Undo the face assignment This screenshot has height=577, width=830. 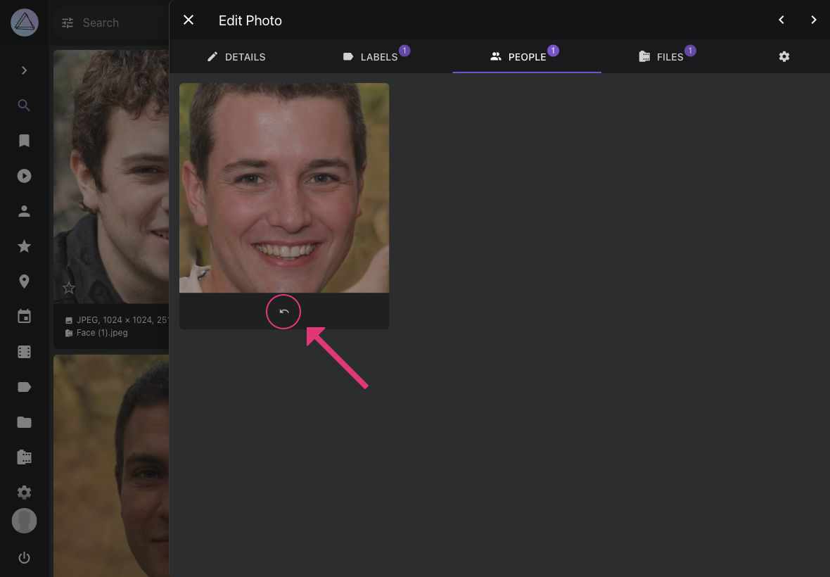(283, 311)
